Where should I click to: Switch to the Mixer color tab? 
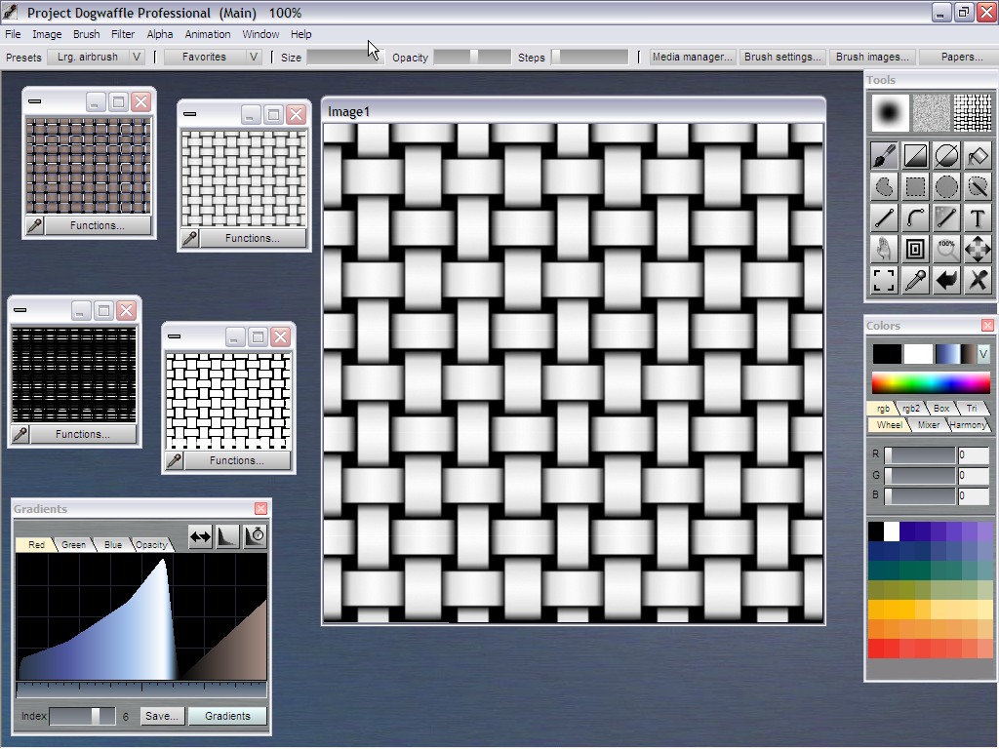coord(929,425)
